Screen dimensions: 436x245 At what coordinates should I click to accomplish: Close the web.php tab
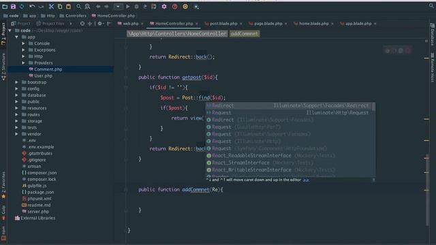[142, 24]
